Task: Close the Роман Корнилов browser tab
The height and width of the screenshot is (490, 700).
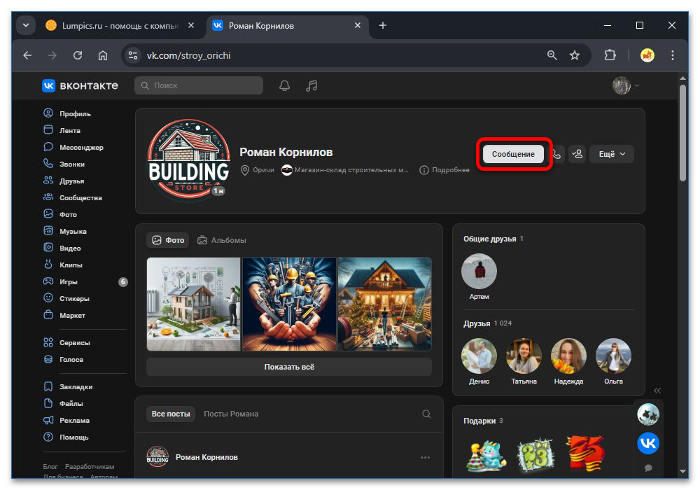Action: tap(358, 25)
